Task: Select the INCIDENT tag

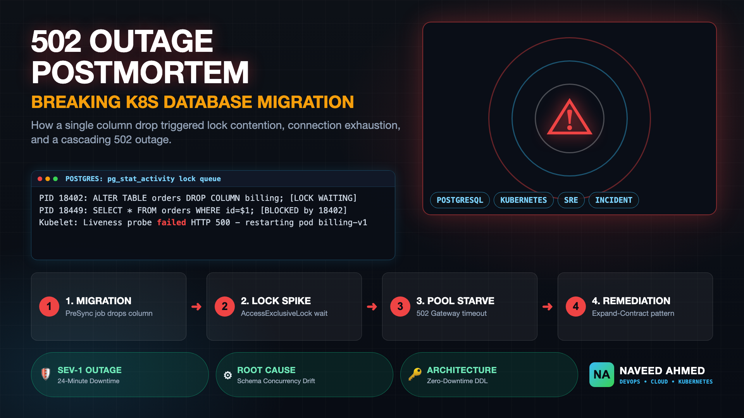Action: pos(613,200)
